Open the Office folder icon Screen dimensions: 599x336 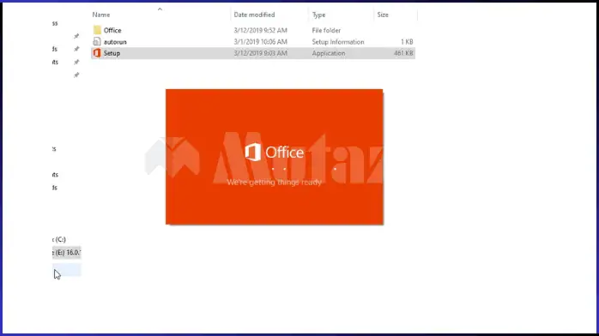(x=97, y=30)
